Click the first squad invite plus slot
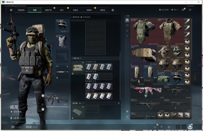This screenshot has width=203, height=131. point(178,127)
